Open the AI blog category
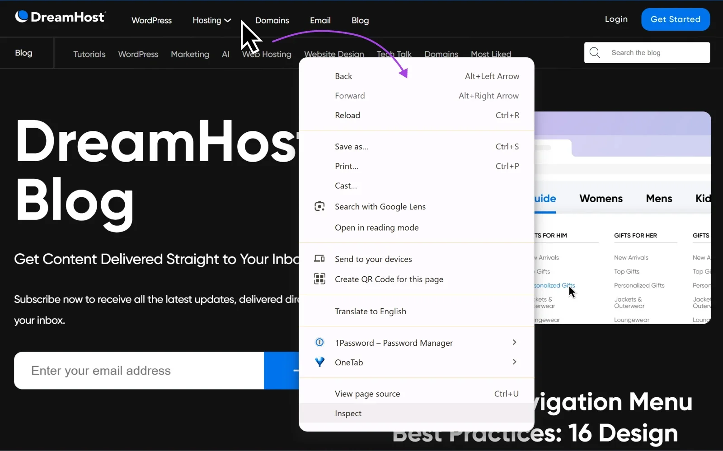 [x=225, y=54]
